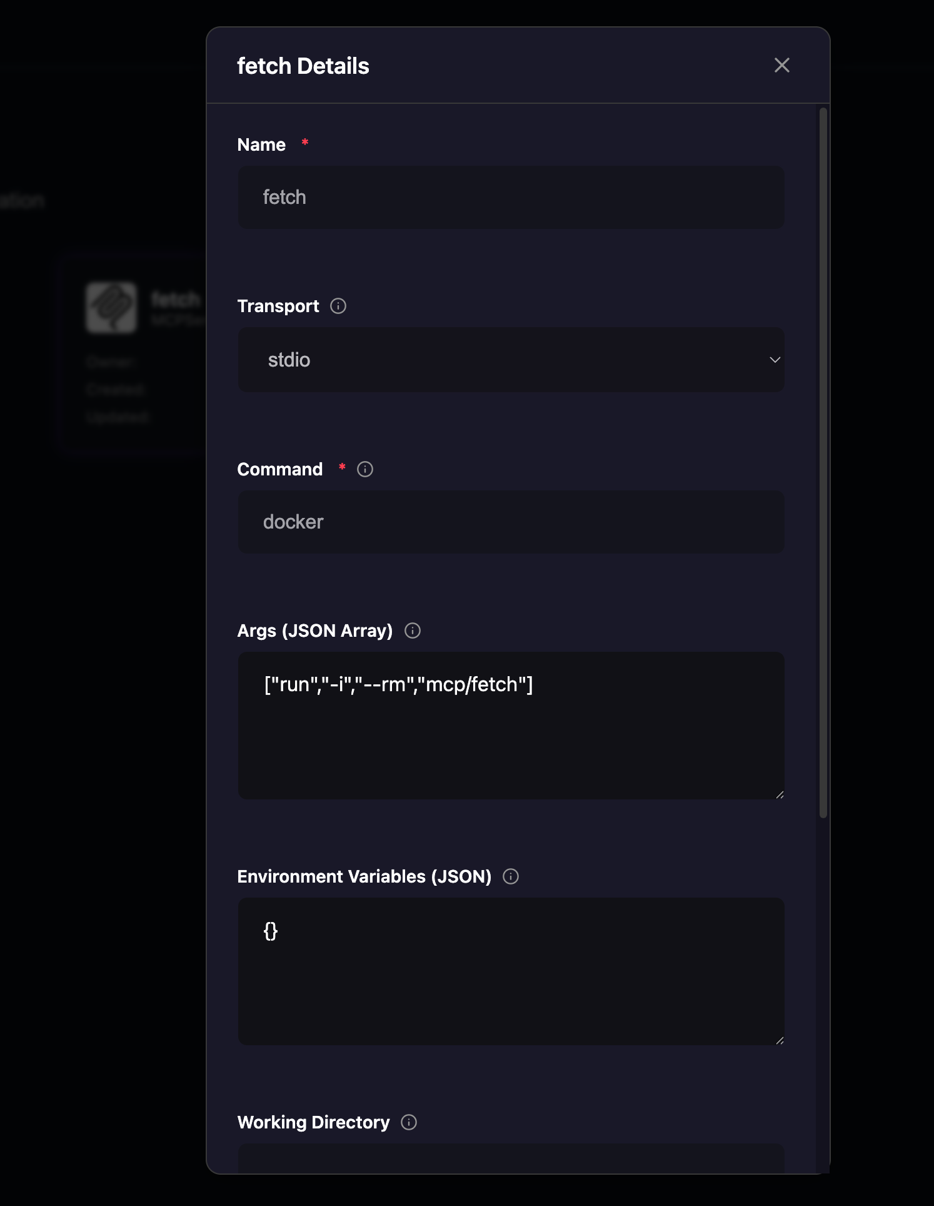This screenshot has width=934, height=1206.
Task: View the Working Directory info icon
Action: [408, 1123]
